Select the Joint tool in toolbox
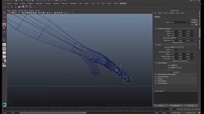Viewport: 204px width, 114px height. (x=4, y=40)
